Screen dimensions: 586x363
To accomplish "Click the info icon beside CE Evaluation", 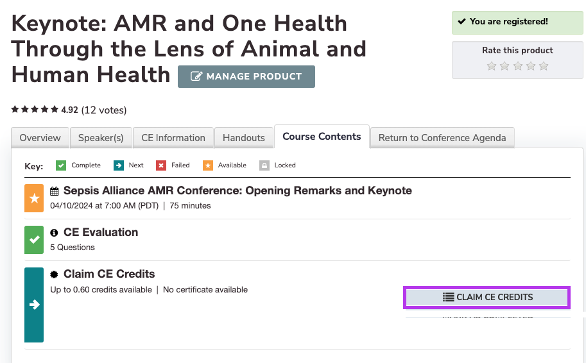I will (x=55, y=233).
